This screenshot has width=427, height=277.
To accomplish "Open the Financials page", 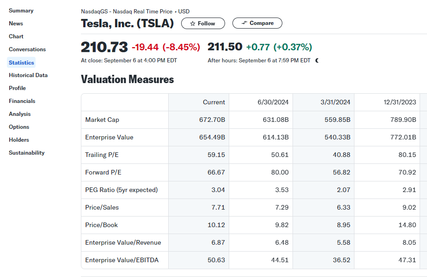I will (x=21, y=101).
